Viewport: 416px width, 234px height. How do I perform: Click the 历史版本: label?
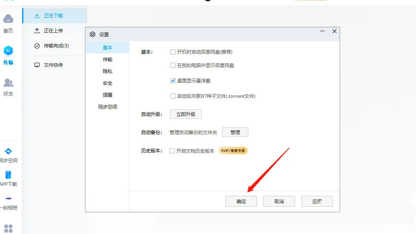151,151
